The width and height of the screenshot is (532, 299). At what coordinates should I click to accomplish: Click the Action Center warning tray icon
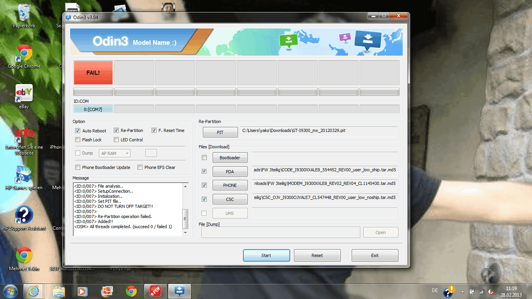click(450, 291)
